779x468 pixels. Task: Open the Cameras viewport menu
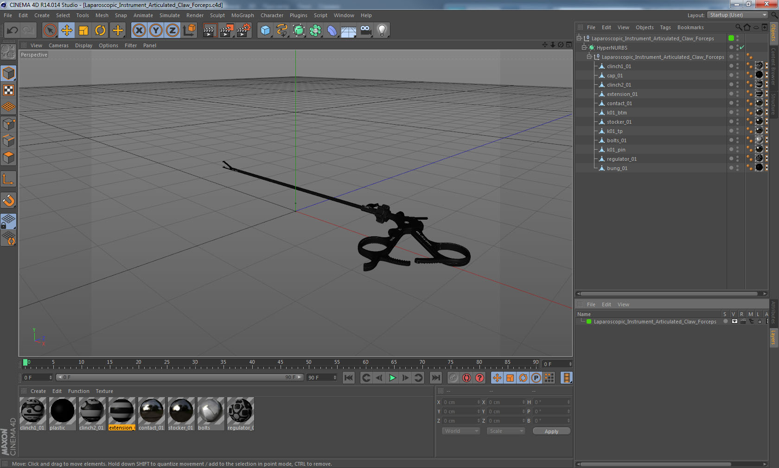point(58,45)
